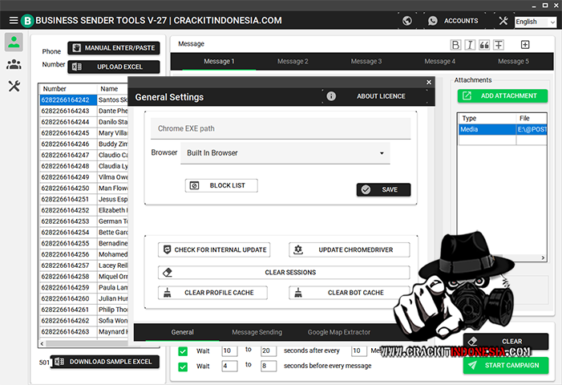The width and height of the screenshot is (562, 385).
Task: Click the Clear Sessions button
Action: [284, 273]
